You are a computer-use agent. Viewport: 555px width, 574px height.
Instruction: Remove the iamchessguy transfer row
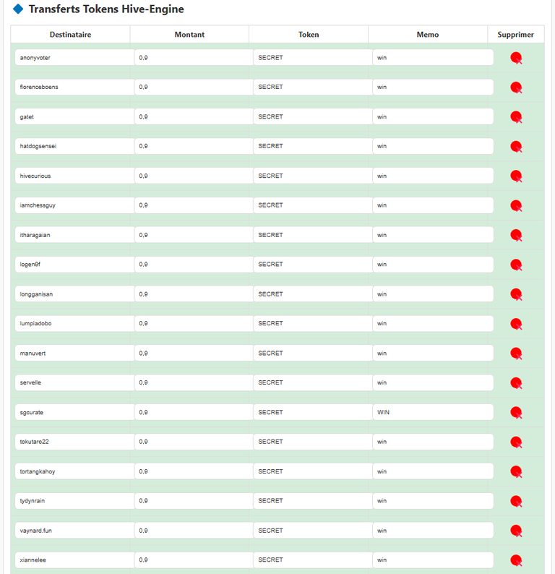point(516,206)
